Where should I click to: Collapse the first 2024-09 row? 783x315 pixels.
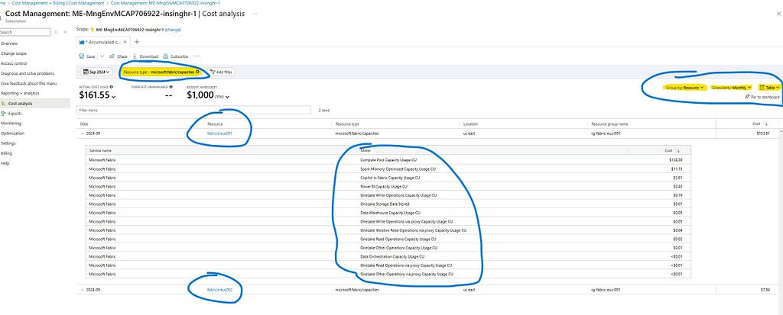click(x=82, y=133)
